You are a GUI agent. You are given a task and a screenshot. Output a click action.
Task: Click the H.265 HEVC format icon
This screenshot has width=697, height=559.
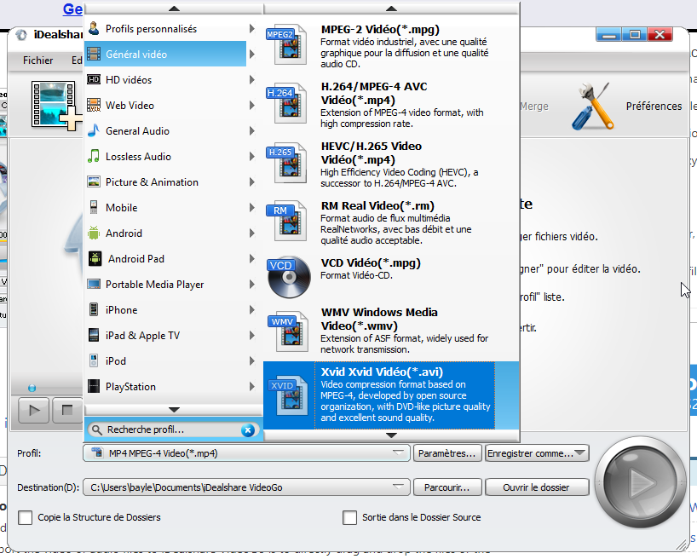tap(286, 163)
